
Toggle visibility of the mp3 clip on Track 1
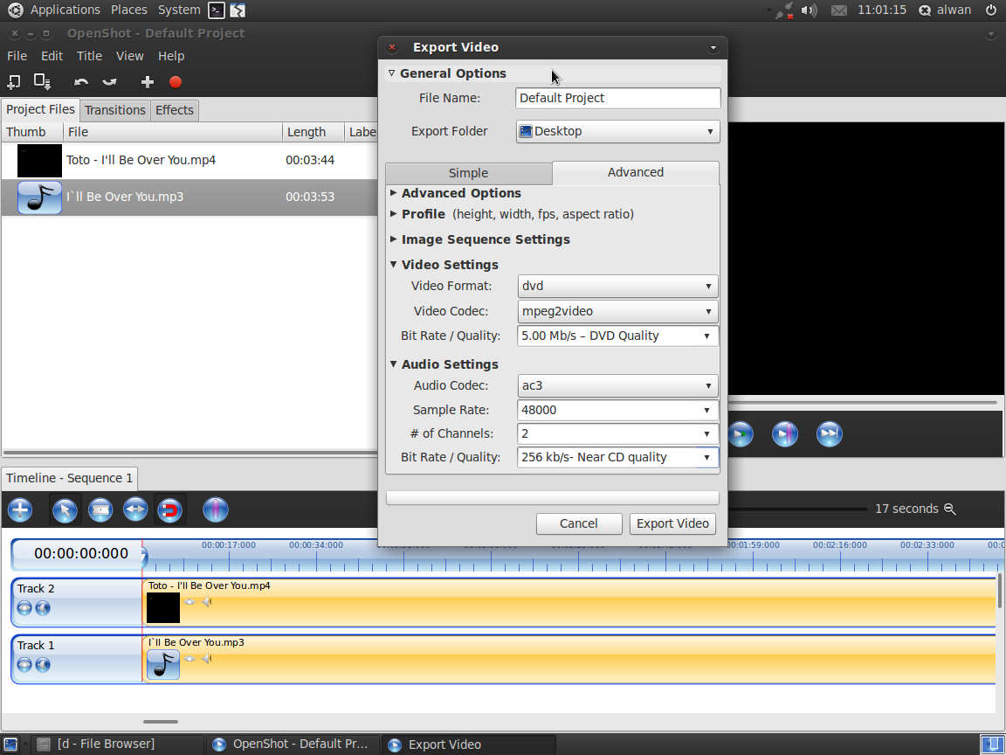tap(189, 658)
